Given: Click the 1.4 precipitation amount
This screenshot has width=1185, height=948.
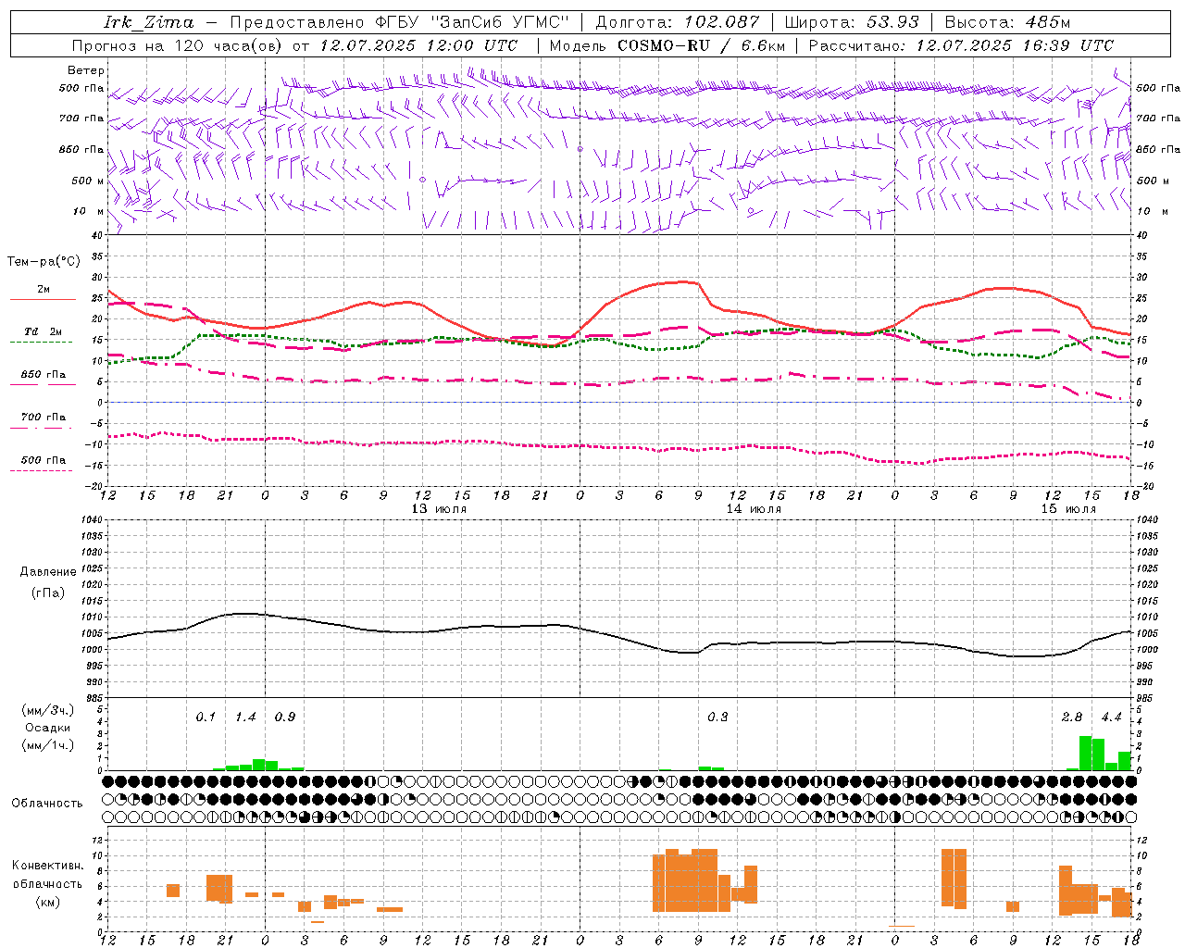Looking at the screenshot, I should pos(245,717).
